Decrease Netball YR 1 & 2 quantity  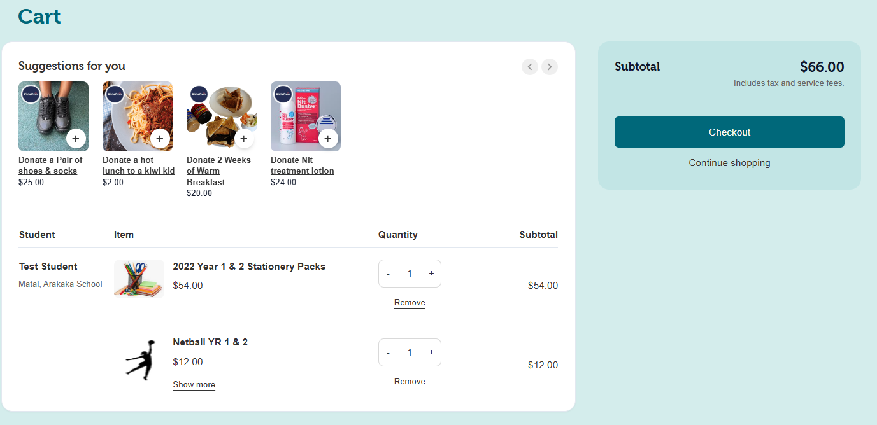[x=388, y=352]
